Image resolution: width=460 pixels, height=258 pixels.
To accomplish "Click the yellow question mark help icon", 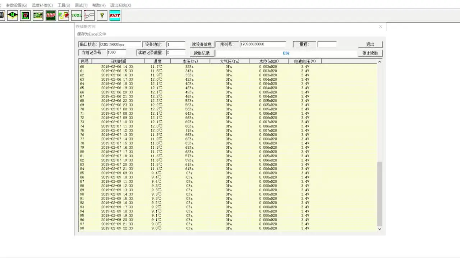I will (x=102, y=15).
